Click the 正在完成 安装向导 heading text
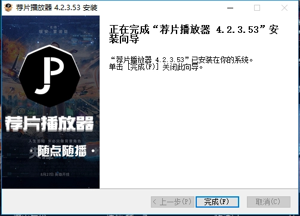The image size is (300, 216). tap(194, 34)
